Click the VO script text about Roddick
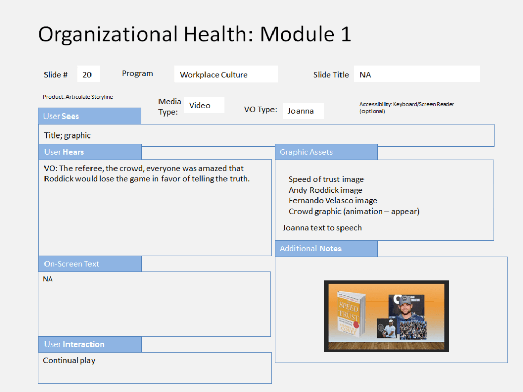Screen dimensions: 523x392 pyautogui.click(x=147, y=174)
